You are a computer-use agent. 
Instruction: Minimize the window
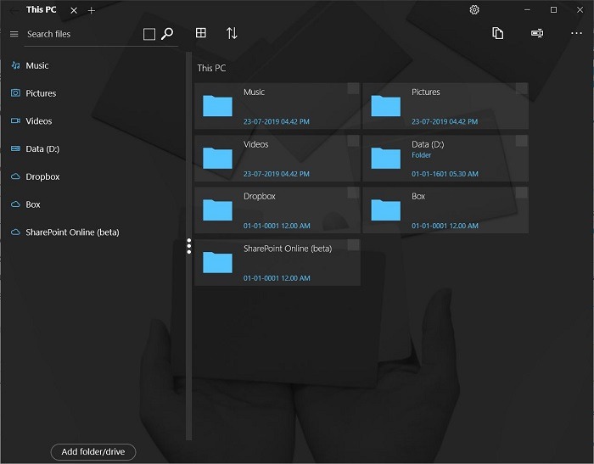[527, 10]
